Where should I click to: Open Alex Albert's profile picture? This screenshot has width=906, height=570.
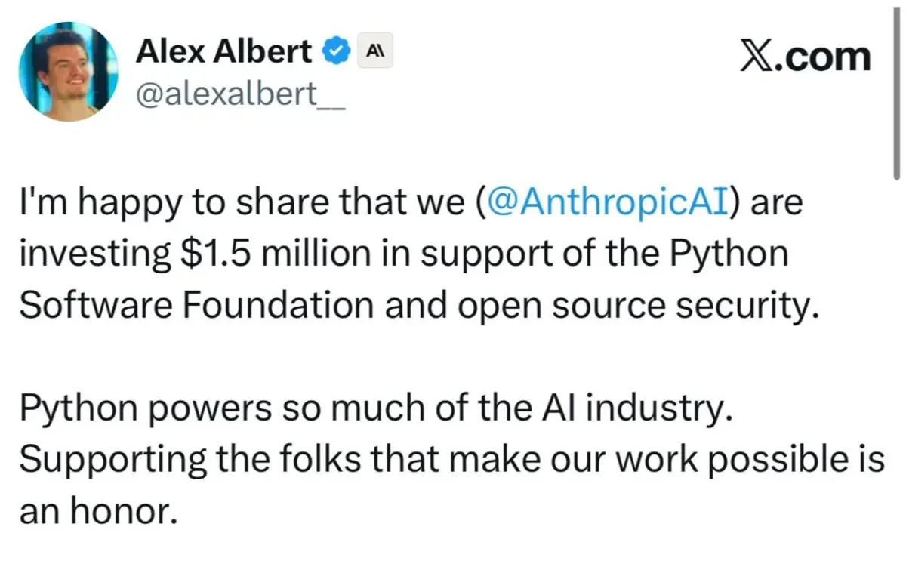(x=69, y=72)
